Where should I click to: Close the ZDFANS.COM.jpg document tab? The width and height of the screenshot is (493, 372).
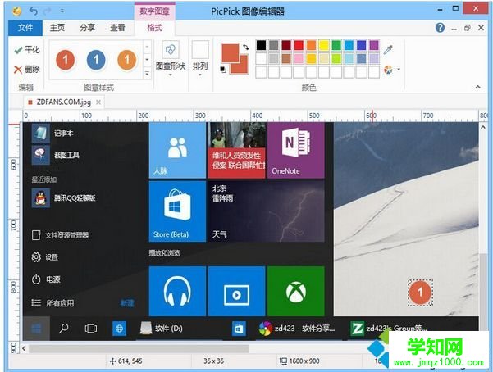point(98,102)
